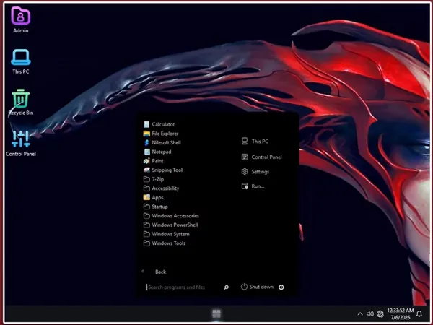Open the shutdown options arrow beside Shut down

281,287
